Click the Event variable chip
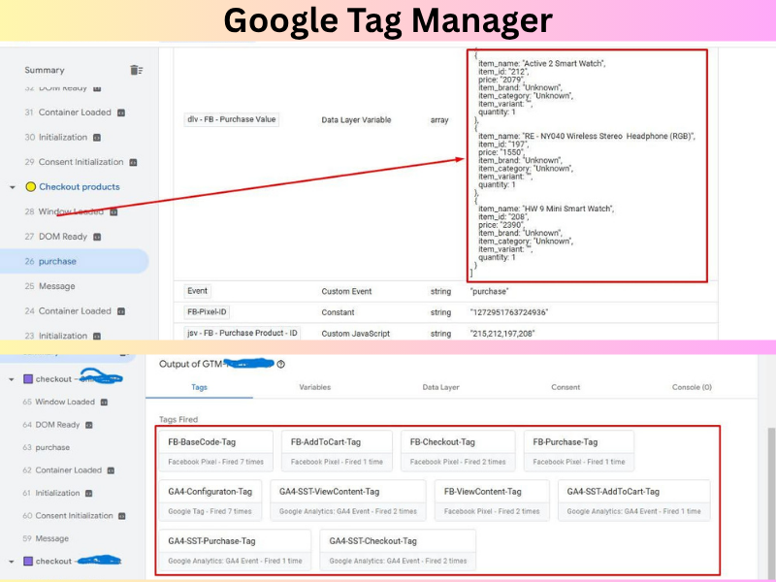Viewport: 776px width, 582px height. (197, 291)
